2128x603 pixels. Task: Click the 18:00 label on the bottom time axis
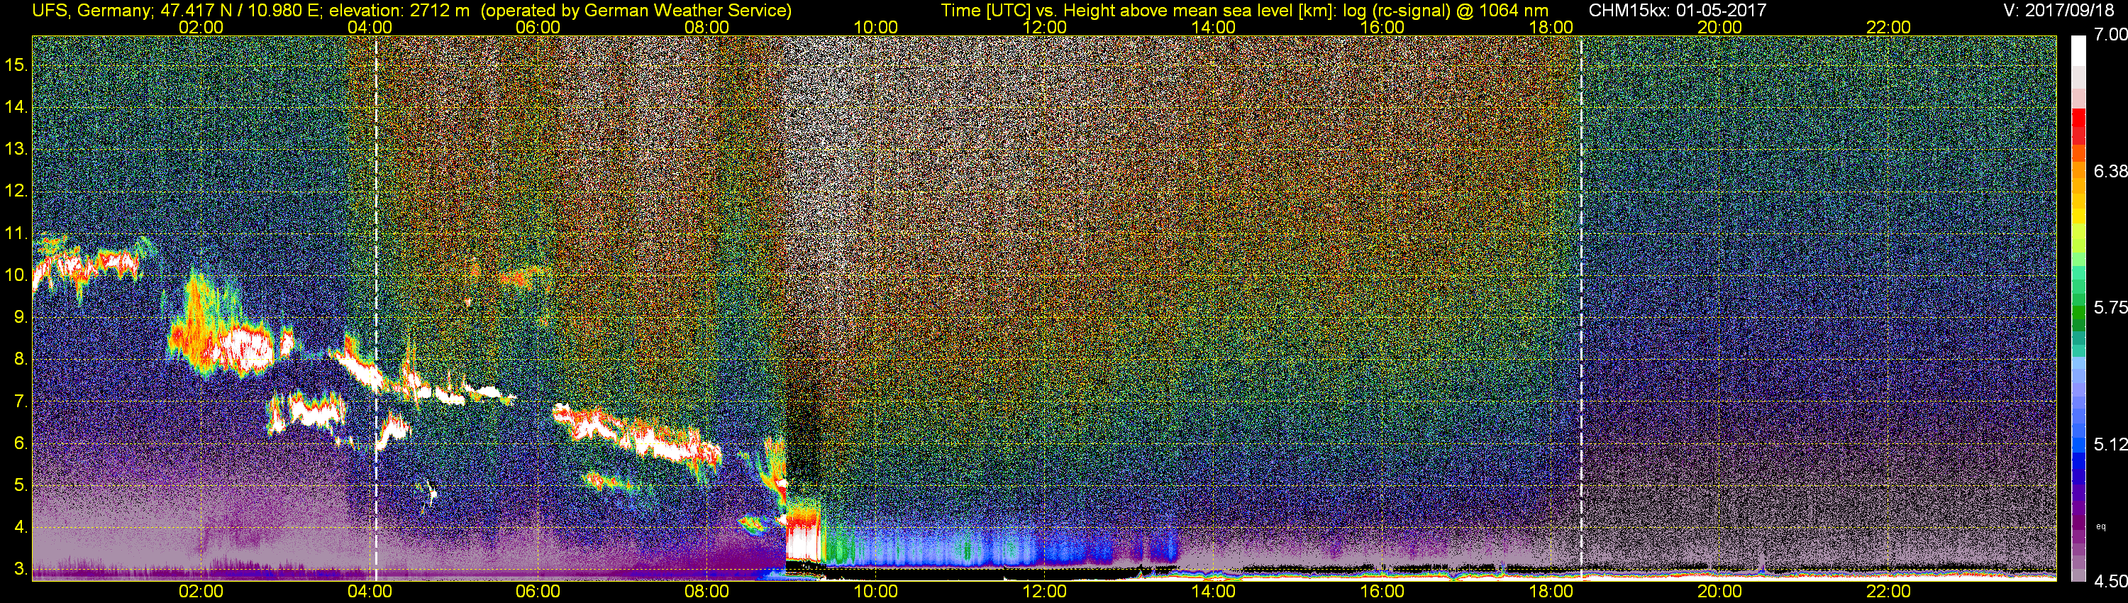click(x=1551, y=592)
